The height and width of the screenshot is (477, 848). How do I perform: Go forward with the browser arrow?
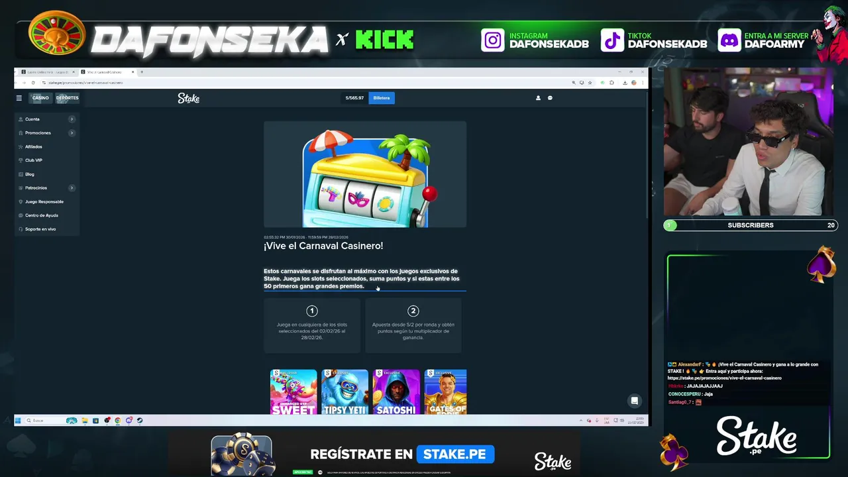tap(24, 83)
